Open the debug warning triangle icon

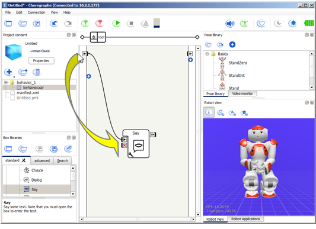145,24
